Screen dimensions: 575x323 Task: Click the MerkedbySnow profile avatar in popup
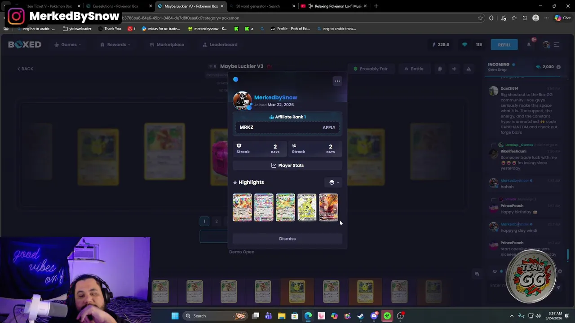pyautogui.click(x=242, y=100)
